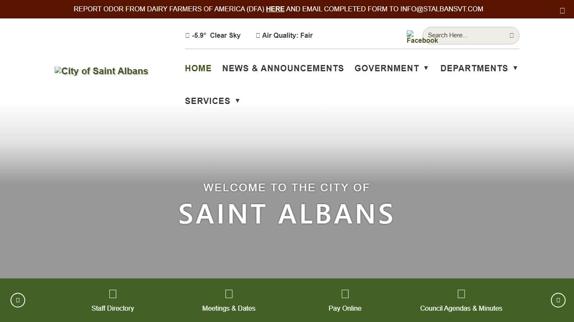Click inside the Search Here field
This screenshot has height=322, width=574.
(x=462, y=36)
